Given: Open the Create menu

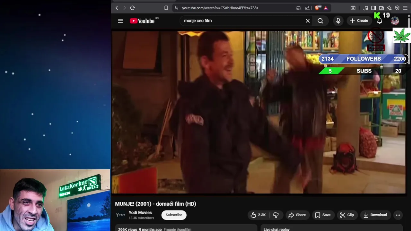Looking at the screenshot, I should click(x=359, y=21).
